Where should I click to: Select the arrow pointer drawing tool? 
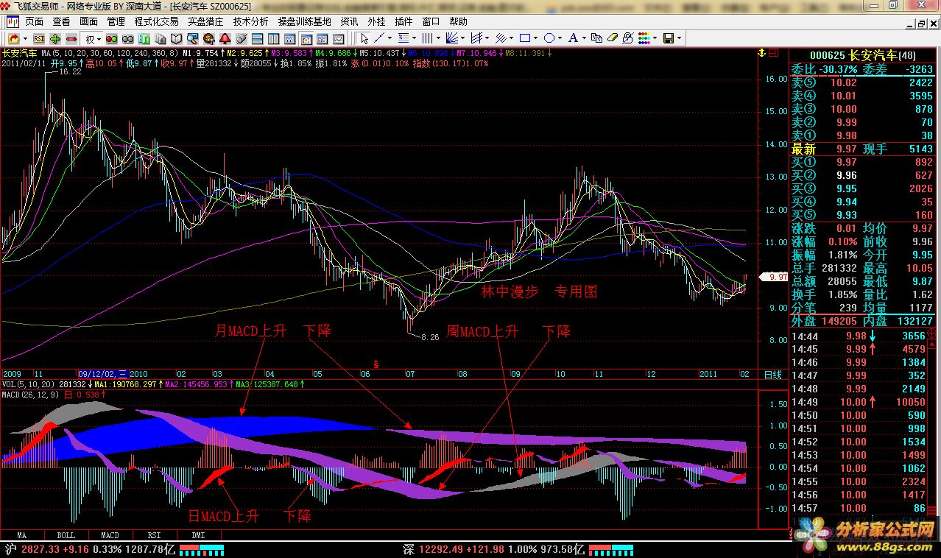[x=364, y=38]
